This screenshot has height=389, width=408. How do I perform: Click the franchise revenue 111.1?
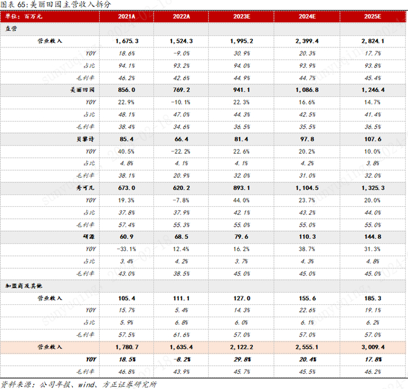(181, 298)
